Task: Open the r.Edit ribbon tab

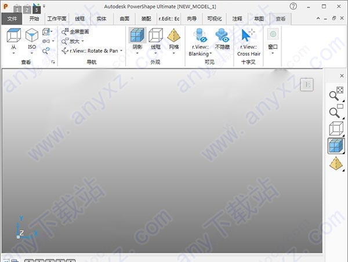Action: pos(169,19)
